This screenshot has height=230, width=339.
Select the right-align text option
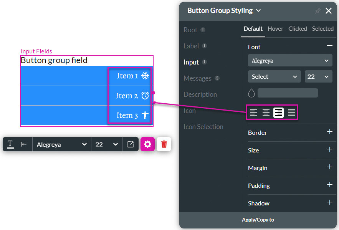tap(278, 113)
